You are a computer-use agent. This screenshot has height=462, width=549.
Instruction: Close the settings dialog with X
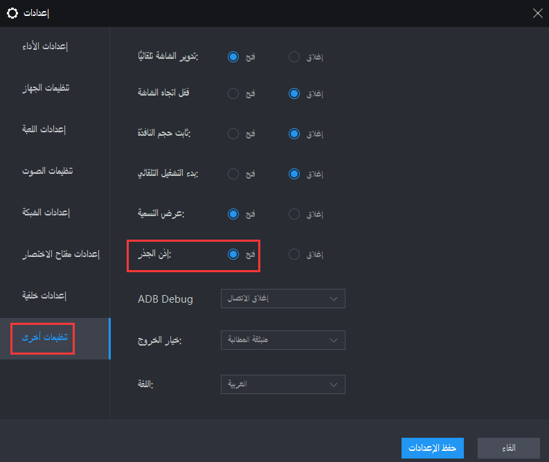[x=537, y=13]
